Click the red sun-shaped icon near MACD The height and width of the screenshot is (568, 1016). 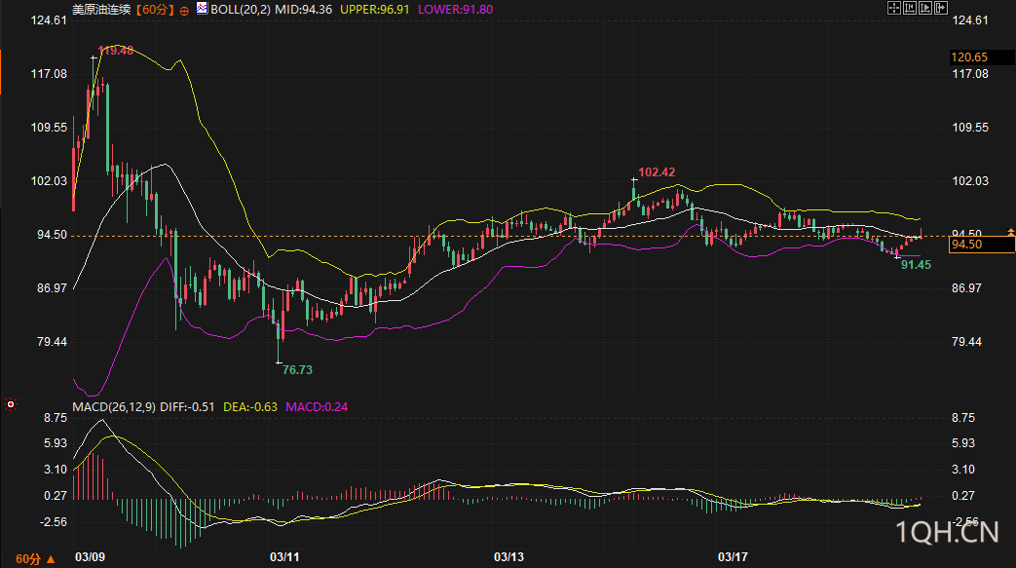click(x=11, y=402)
